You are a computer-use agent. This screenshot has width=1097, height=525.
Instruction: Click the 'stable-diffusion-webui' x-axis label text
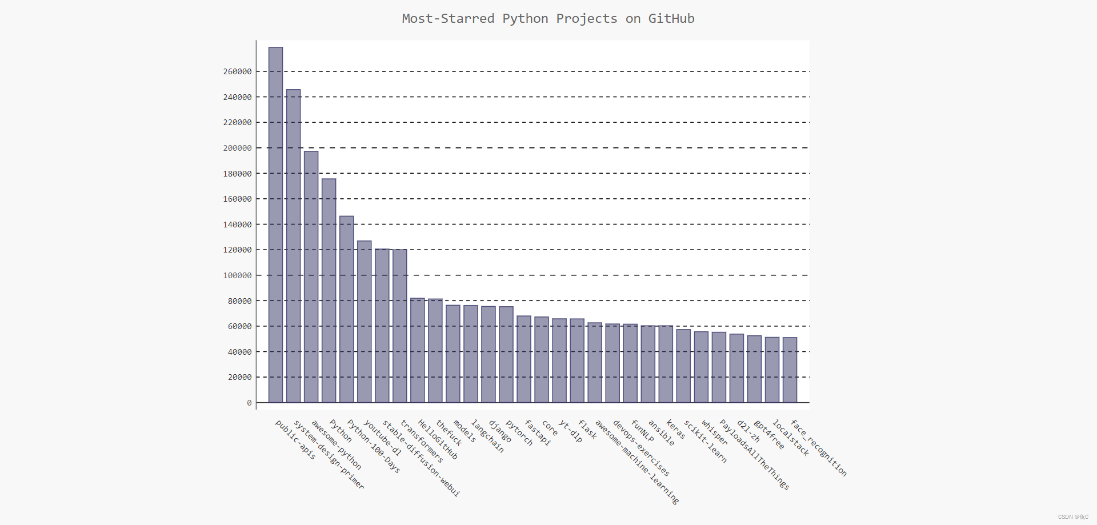[421, 458]
